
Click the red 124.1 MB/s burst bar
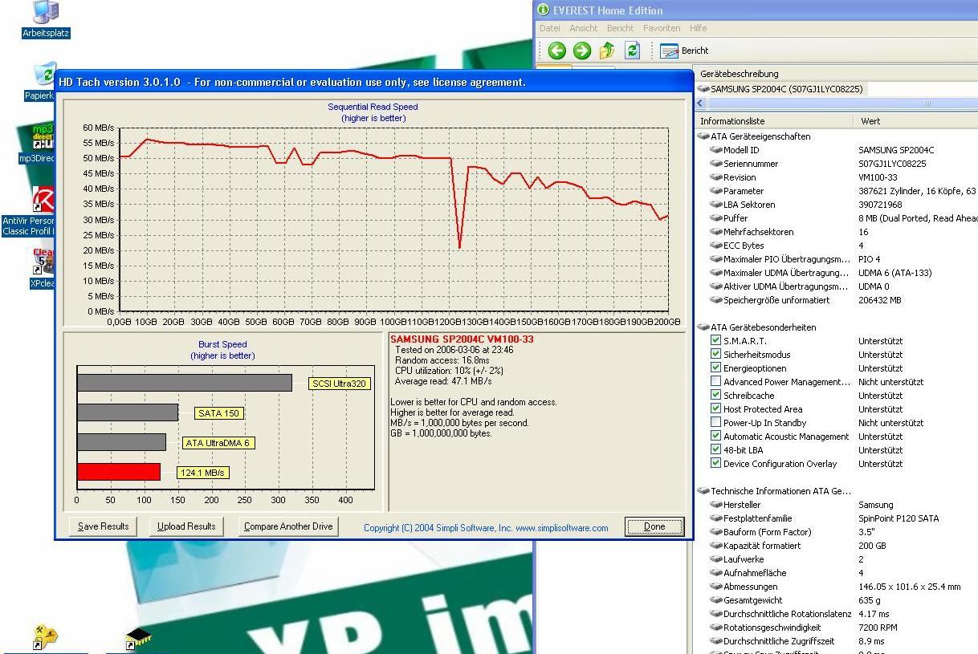(x=119, y=472)
